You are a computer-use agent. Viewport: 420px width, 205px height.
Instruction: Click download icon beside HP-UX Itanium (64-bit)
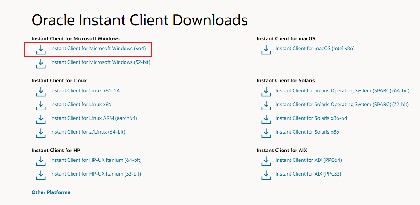coord(41,161)
